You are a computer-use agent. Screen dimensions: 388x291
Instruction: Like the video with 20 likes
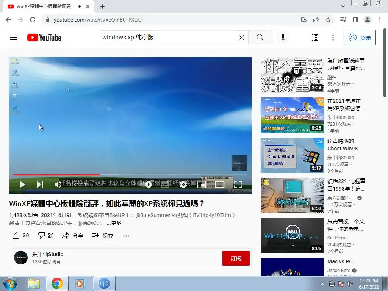tap(20, 236)
